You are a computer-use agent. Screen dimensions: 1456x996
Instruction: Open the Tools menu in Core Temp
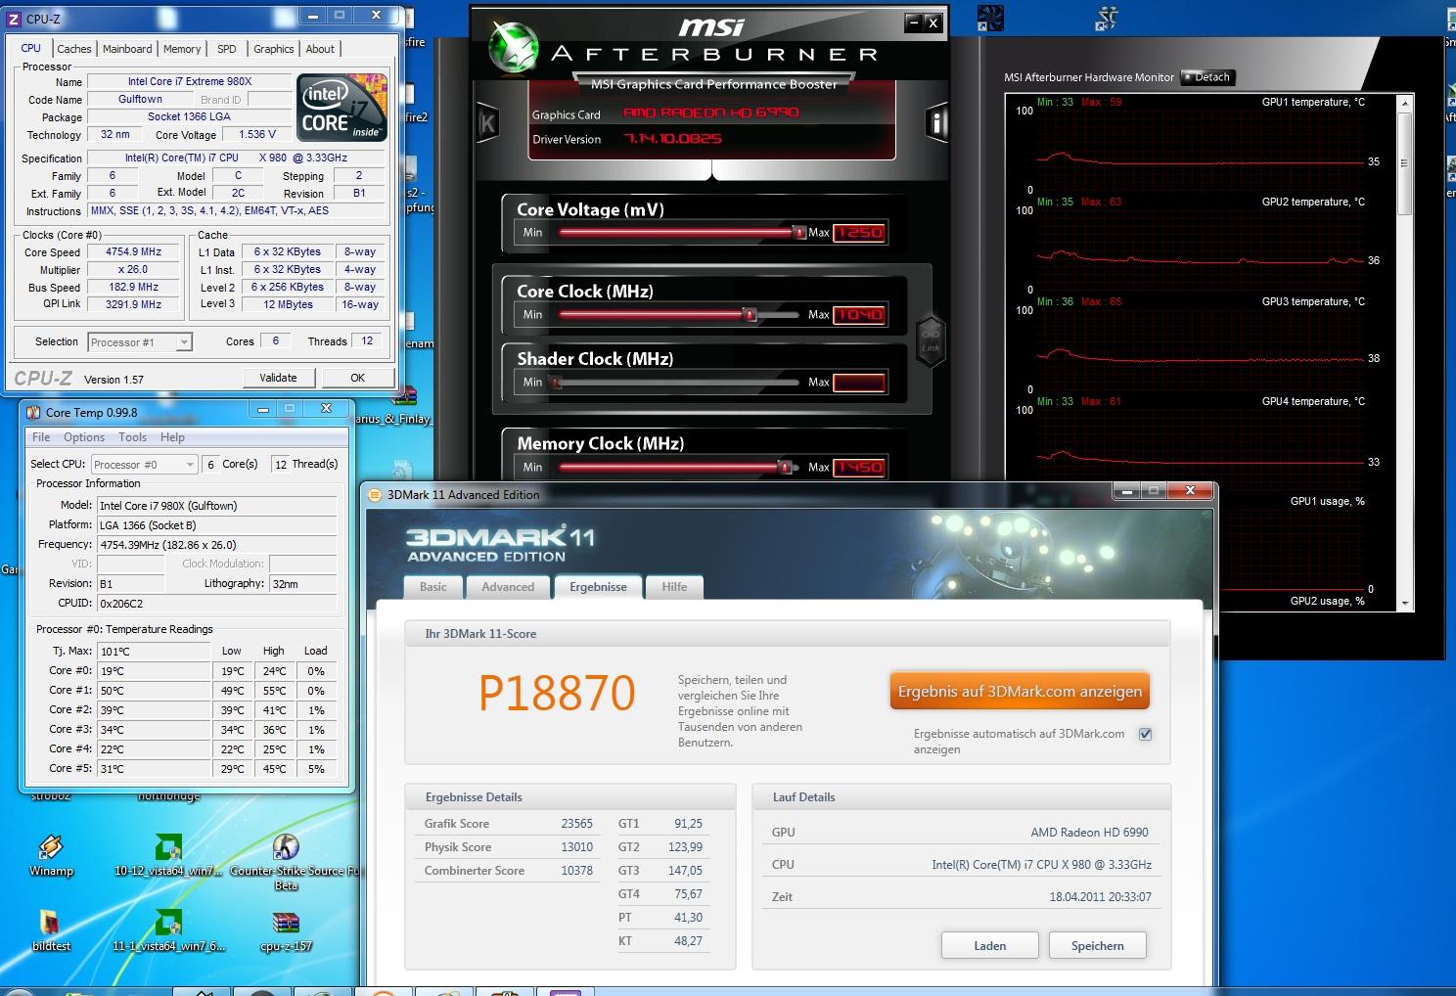pyautogui.click(x=133, y=437)
